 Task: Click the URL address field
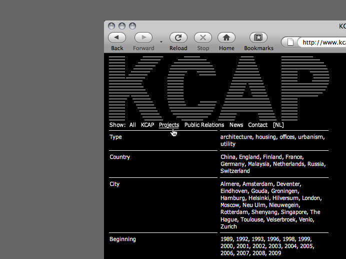pyautogui.click(x=322, y=43)
